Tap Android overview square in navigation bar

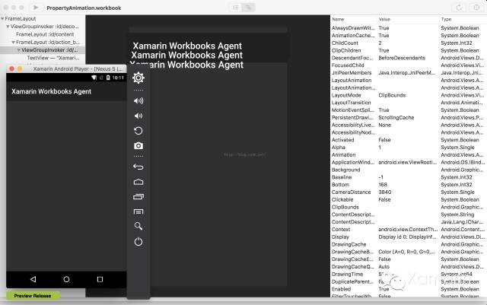[x=100, y=279]
